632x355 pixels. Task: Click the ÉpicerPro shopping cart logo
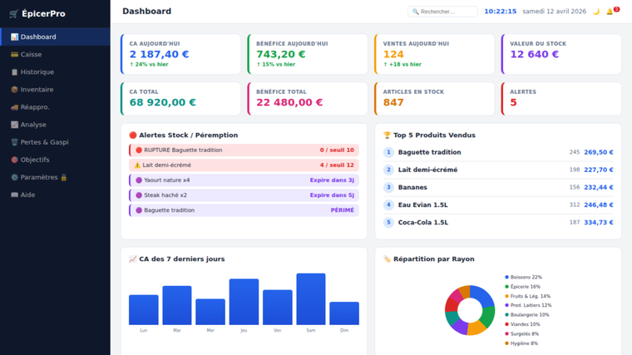pos(13,14)
